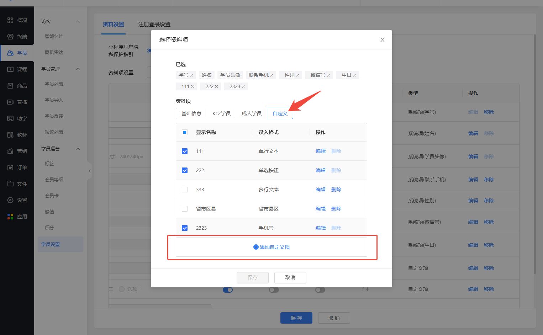Check the 省市区县 row checkbox

click(185, 209)
